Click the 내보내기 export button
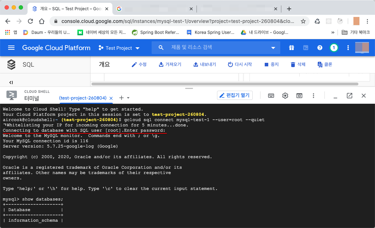The width and height of the screenshot is (375, 228). coord(205,65)
